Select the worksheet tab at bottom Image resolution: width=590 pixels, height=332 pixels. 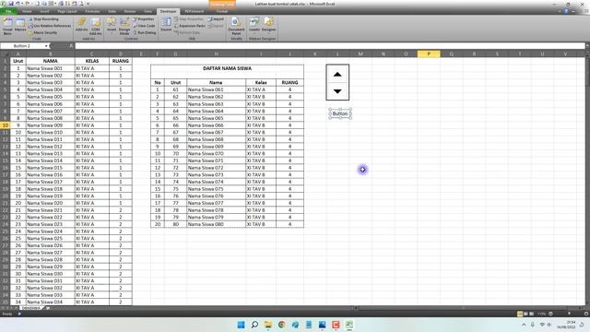tap(31, 308)
